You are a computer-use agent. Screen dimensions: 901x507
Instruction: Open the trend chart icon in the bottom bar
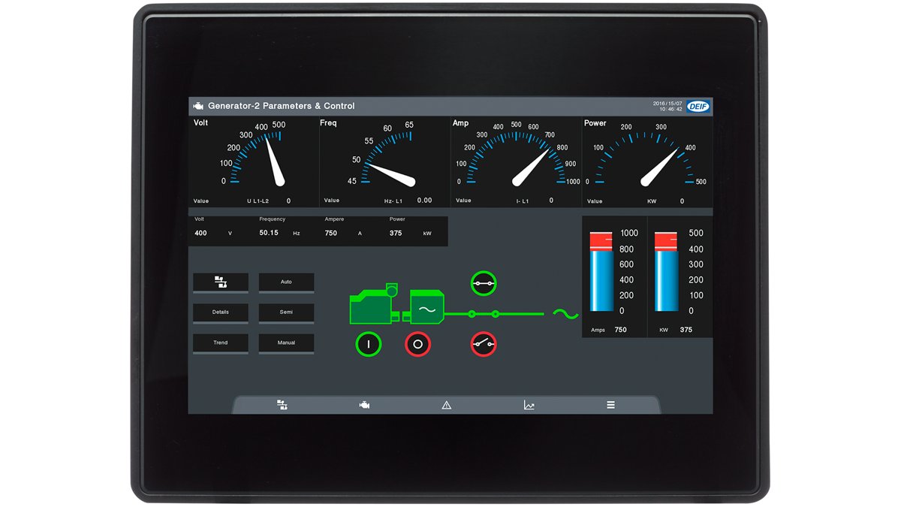pyautogui.click(x=529, y=405)
